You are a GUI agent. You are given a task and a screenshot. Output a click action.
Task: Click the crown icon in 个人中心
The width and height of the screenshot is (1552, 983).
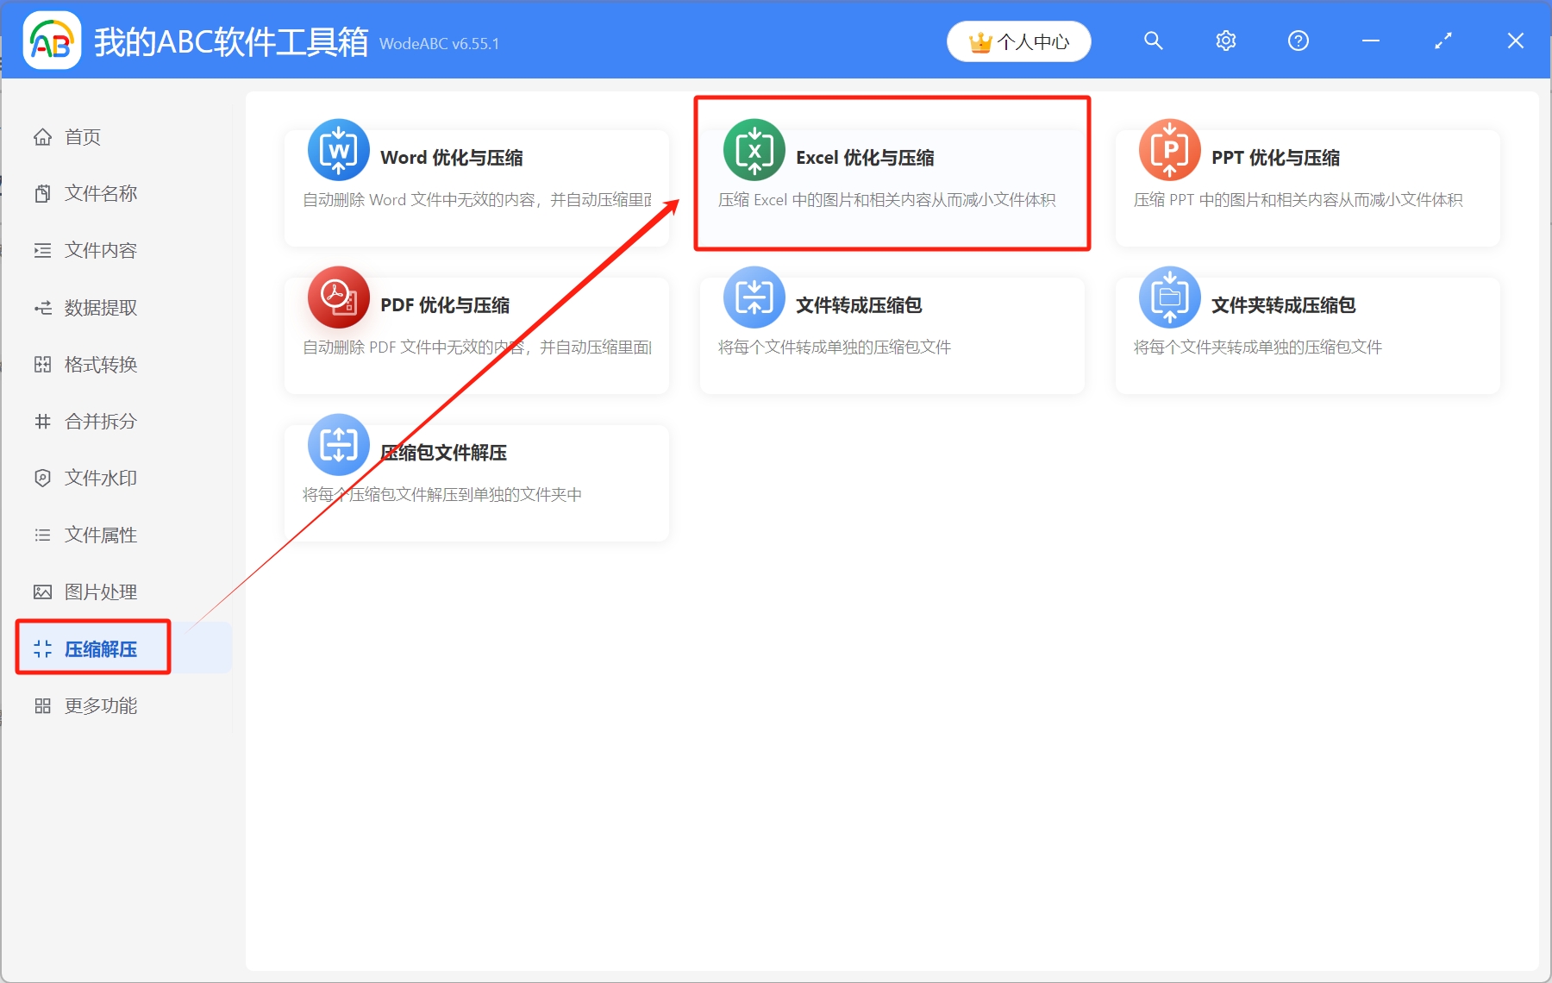pos(980,42)
